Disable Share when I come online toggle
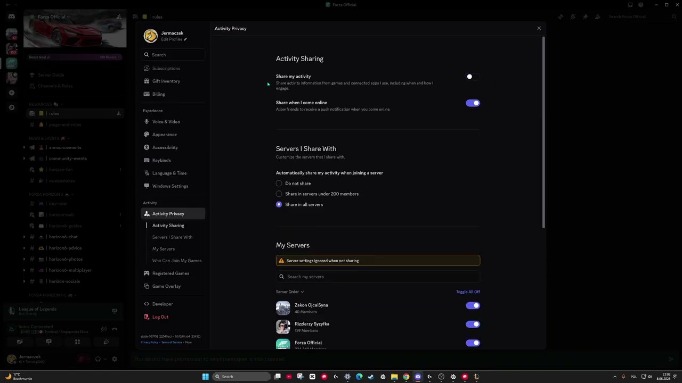The height and width of the screenshot is (383, 682). click(473, 103)
